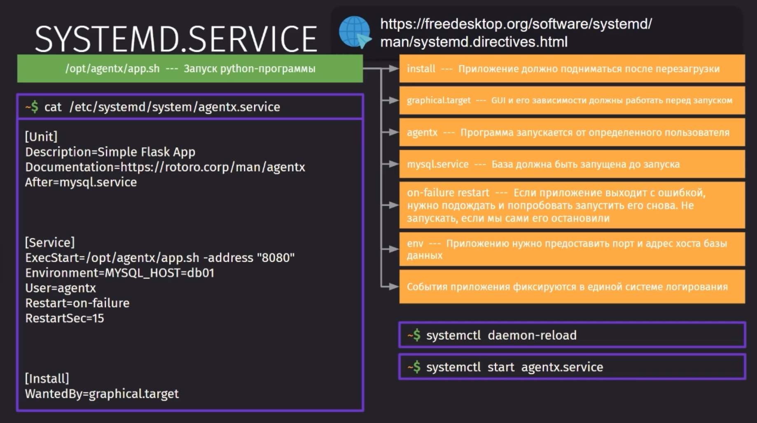
Task: Click the 'env' requirement box
Action: [x=572, y=249]
